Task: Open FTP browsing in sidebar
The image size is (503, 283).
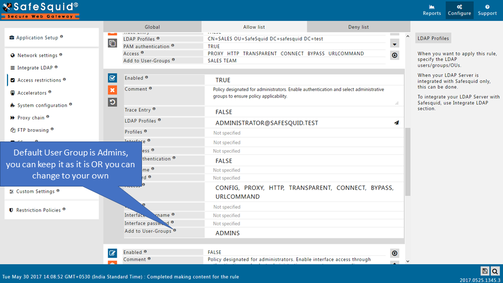Action: [x=33, y=130]
